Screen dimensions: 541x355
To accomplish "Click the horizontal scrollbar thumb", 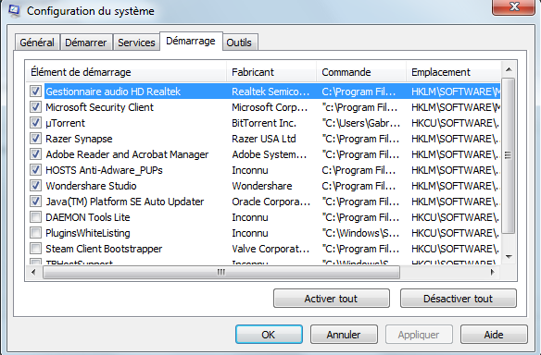I will (x=221, y=272).
